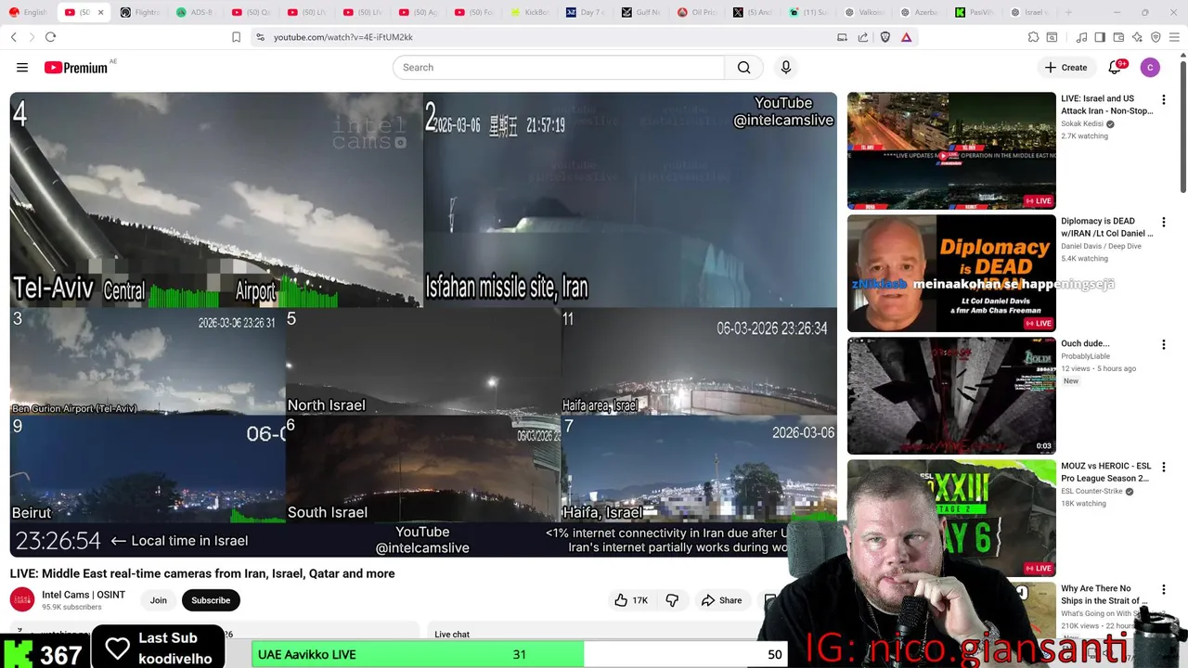Join the Intel Cams channel membership
This screenshot has width=1188, height=668.
click(x=159, y=600)
